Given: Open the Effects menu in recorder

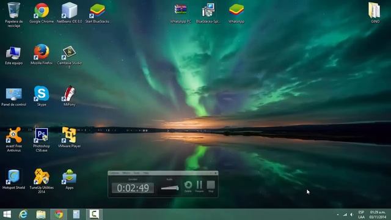Looking at the screenshot, I should [x=126, y=173].
